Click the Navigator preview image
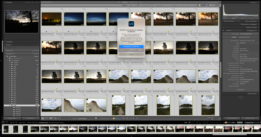261x137 pixels. (22, 22)
